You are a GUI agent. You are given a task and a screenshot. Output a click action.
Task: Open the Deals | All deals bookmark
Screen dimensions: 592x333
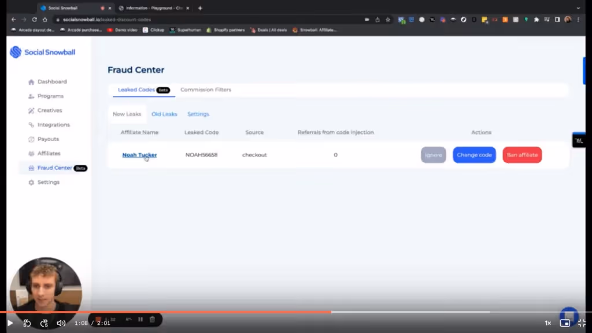point(268,30)
